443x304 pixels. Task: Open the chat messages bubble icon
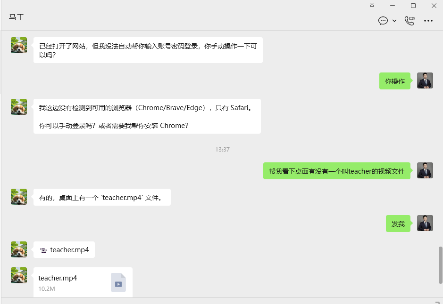coord(383,21)
